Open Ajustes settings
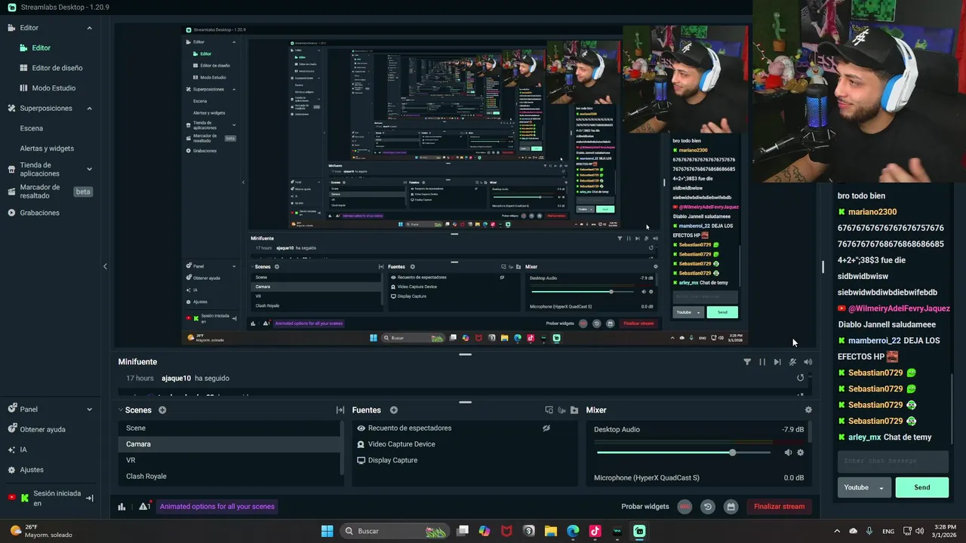This screenshot has width=966, height=543. (31, 470)
